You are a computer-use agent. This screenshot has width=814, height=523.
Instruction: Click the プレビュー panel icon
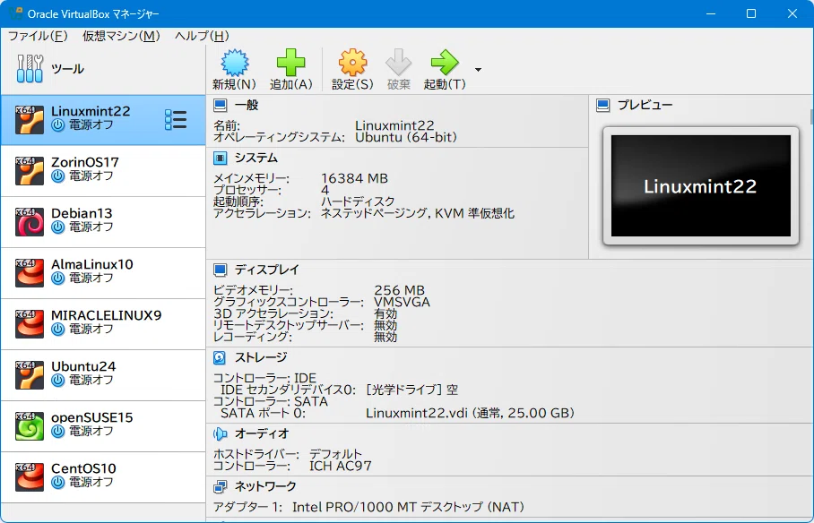point(602,106)
